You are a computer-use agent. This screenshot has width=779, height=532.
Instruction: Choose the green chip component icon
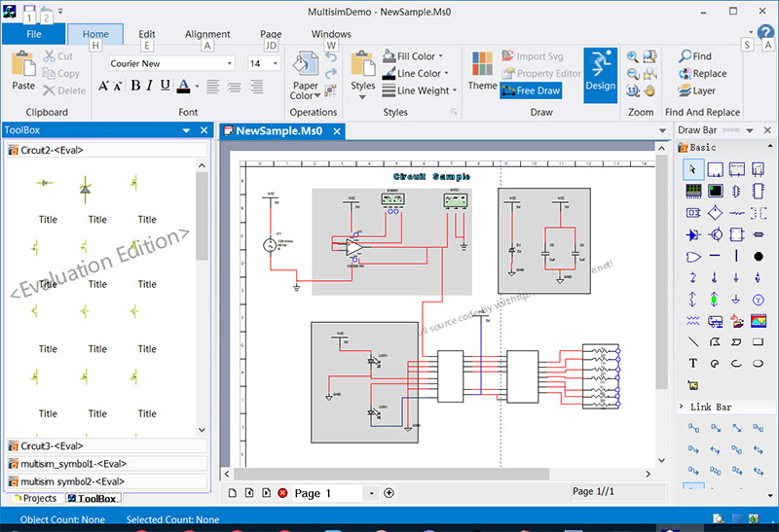pos(693,191)
